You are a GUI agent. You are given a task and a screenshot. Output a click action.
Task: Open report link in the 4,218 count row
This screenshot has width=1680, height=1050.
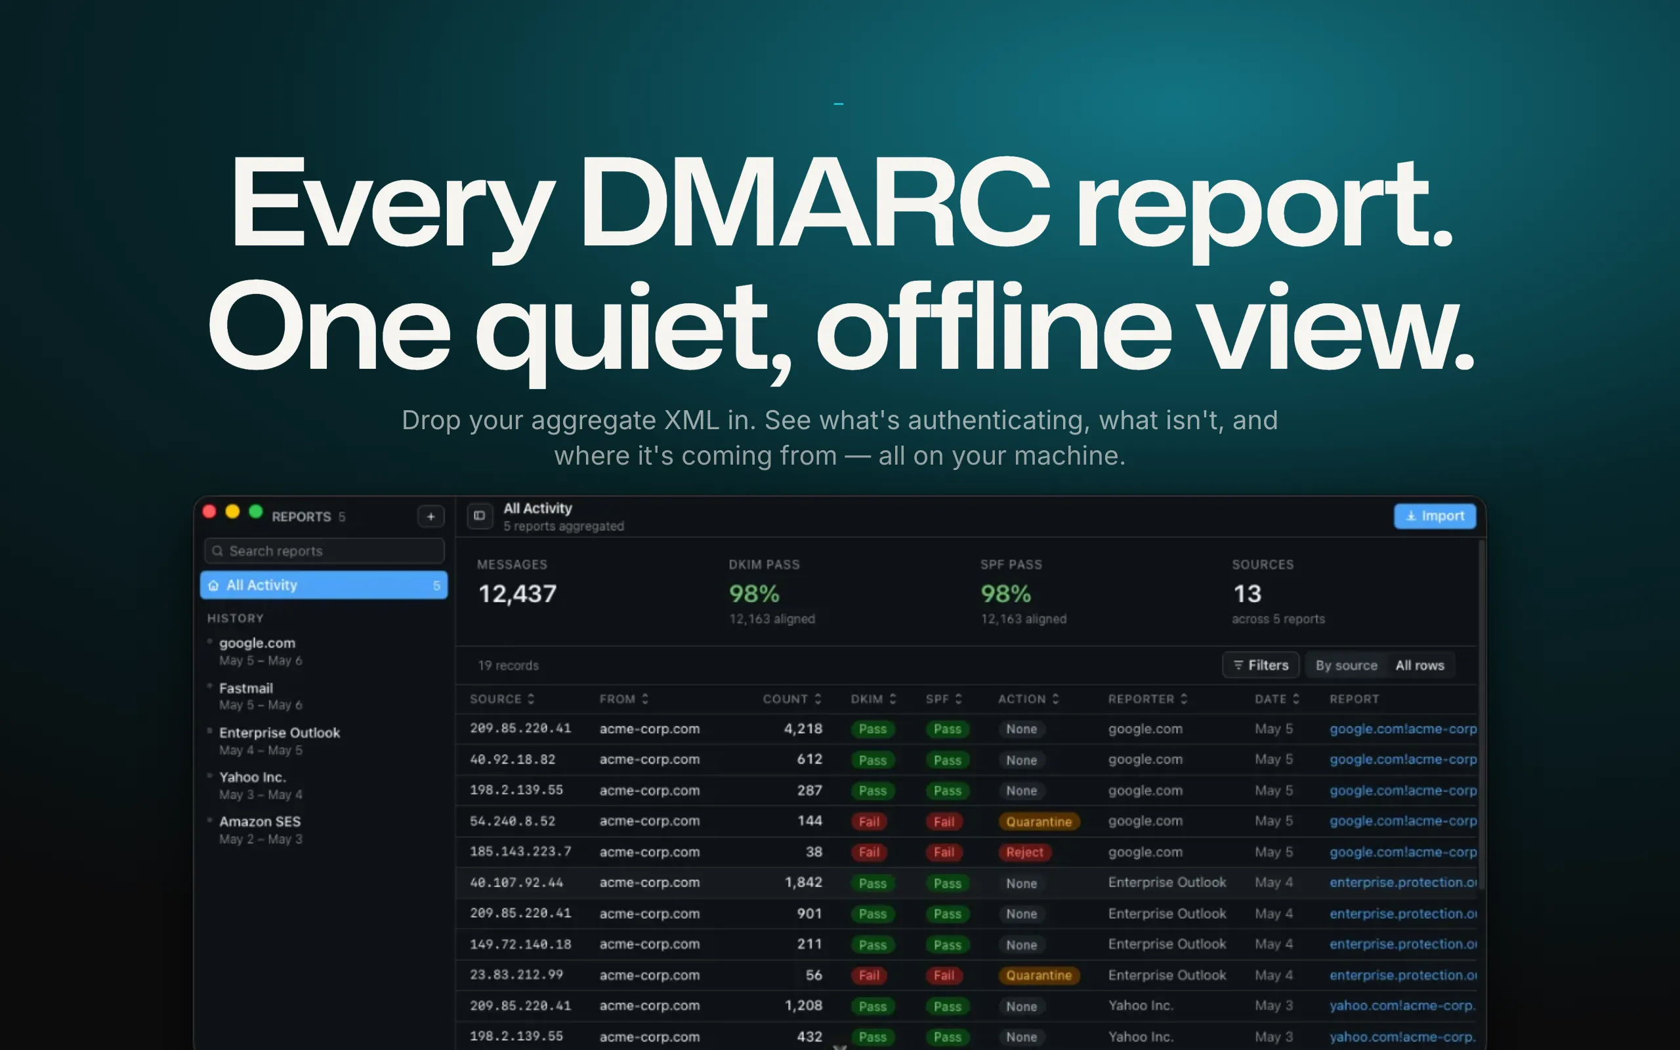coord(1403,729)
